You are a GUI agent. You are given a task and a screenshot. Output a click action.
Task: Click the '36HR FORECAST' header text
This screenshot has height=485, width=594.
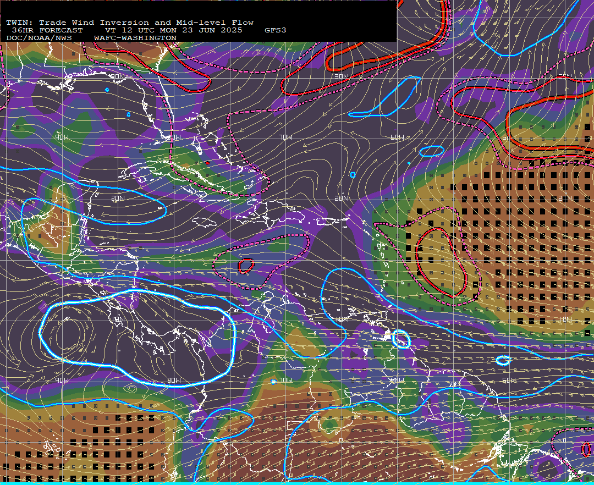pyautogui.click(x=47, y=30)
